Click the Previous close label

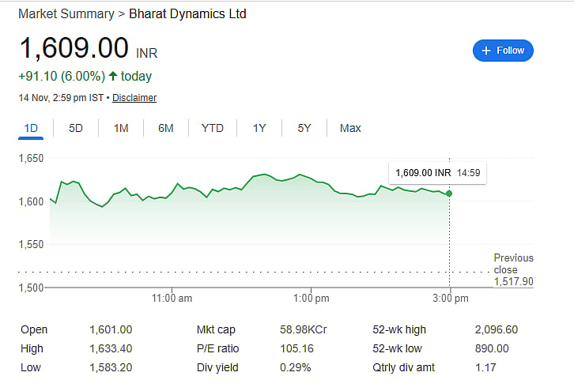(513, 264)
